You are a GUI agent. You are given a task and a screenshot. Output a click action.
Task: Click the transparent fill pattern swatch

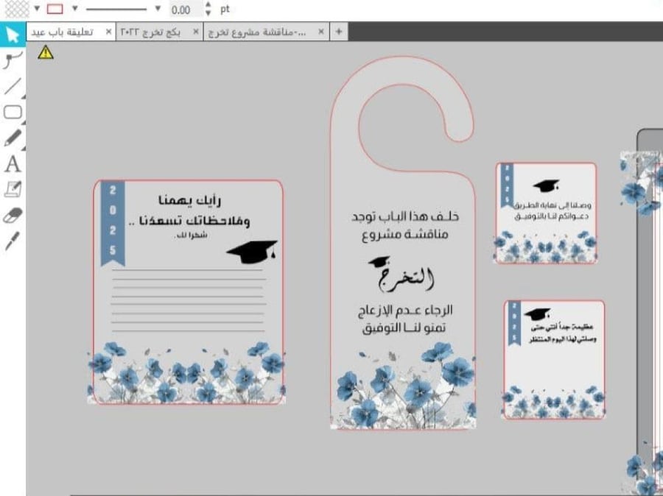point(16,8)
